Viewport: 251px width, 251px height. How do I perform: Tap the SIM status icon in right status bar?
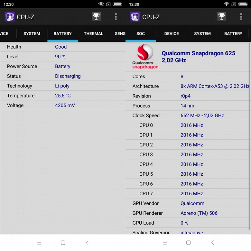point(234,4)
